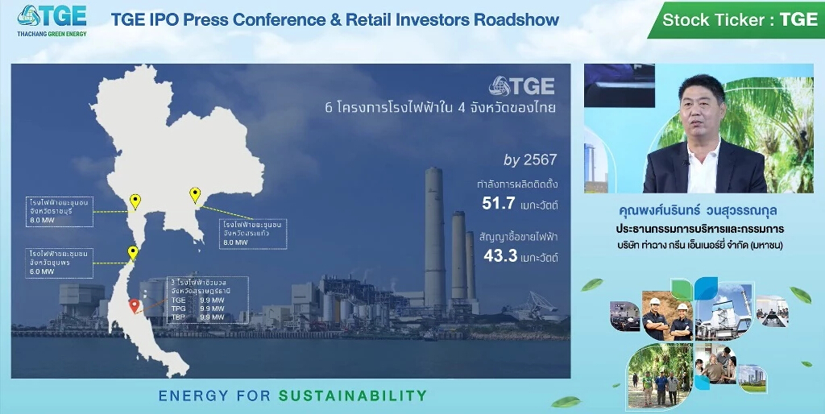This screenshot has width=825, height=414.
Task: Select the red map pin for Surat Thani
Action: 135,306
